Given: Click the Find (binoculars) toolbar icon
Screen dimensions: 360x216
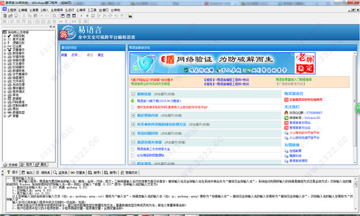Looking at the screenshot, I should (x=130, y=16).
